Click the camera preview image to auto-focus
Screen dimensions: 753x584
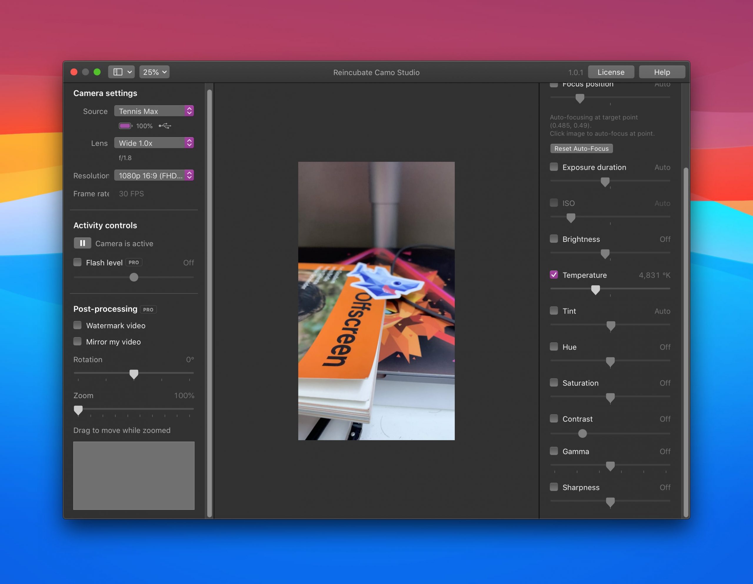coord(376,301)
